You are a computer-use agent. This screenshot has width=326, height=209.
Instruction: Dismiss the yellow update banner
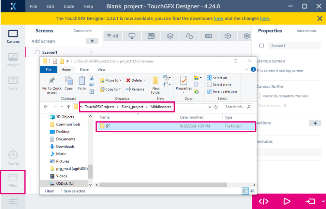click(x=320, y=19)
